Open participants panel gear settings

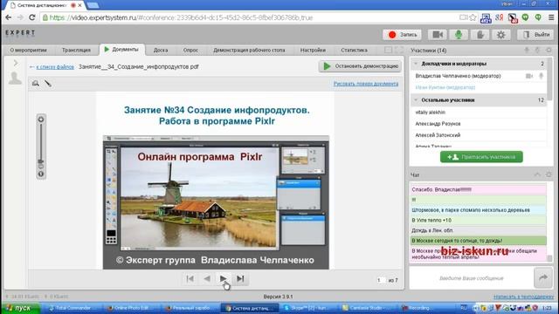(x=549, y=51)
